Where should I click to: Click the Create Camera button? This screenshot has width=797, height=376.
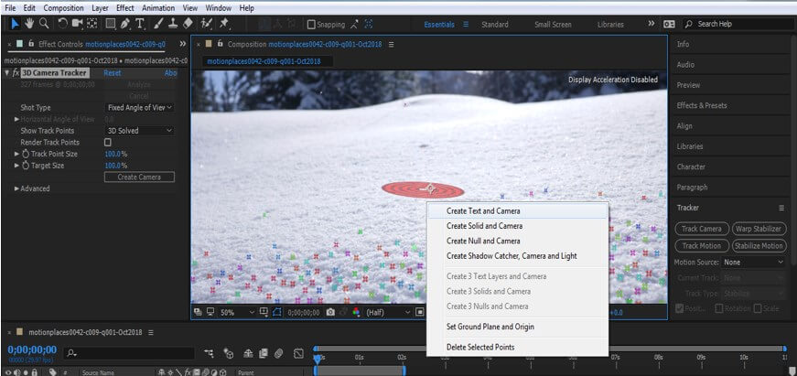pyautogui.click(x=139, y=177)
